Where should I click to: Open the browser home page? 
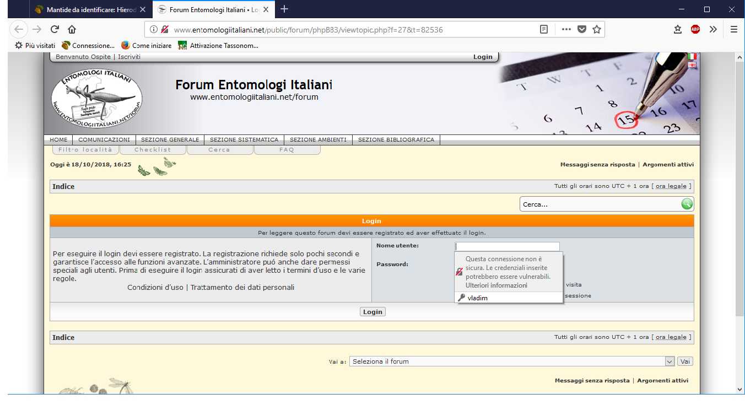coord(72,30)
